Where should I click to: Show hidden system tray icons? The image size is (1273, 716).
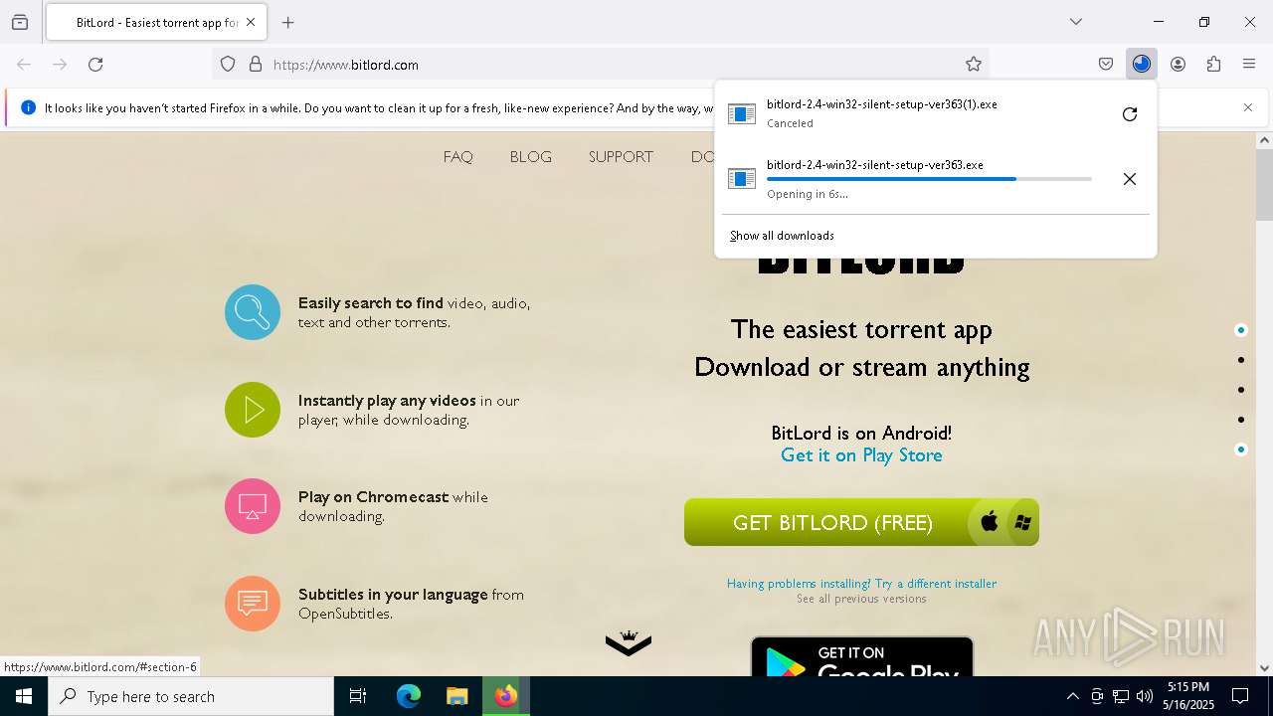(1072, 696)
